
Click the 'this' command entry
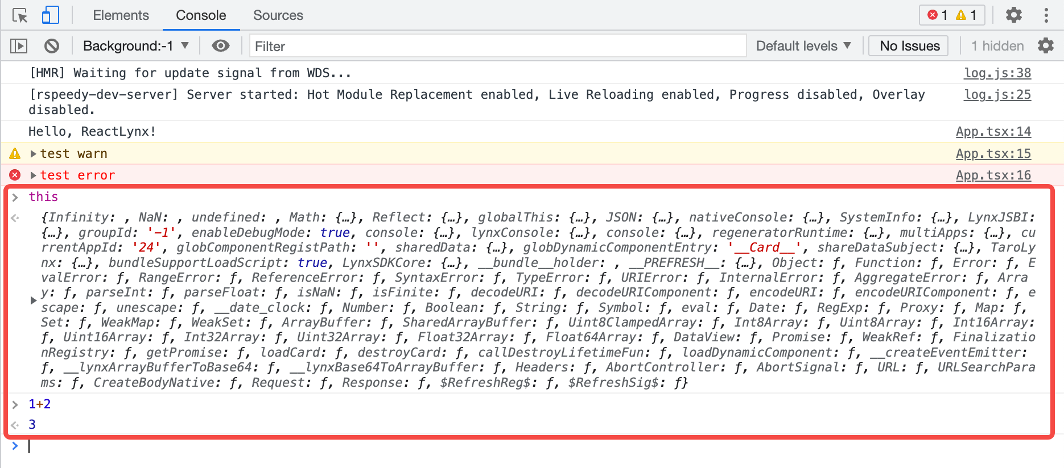point(43,197)
